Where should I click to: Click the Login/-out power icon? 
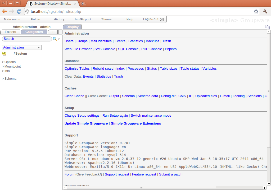point(162,20)
